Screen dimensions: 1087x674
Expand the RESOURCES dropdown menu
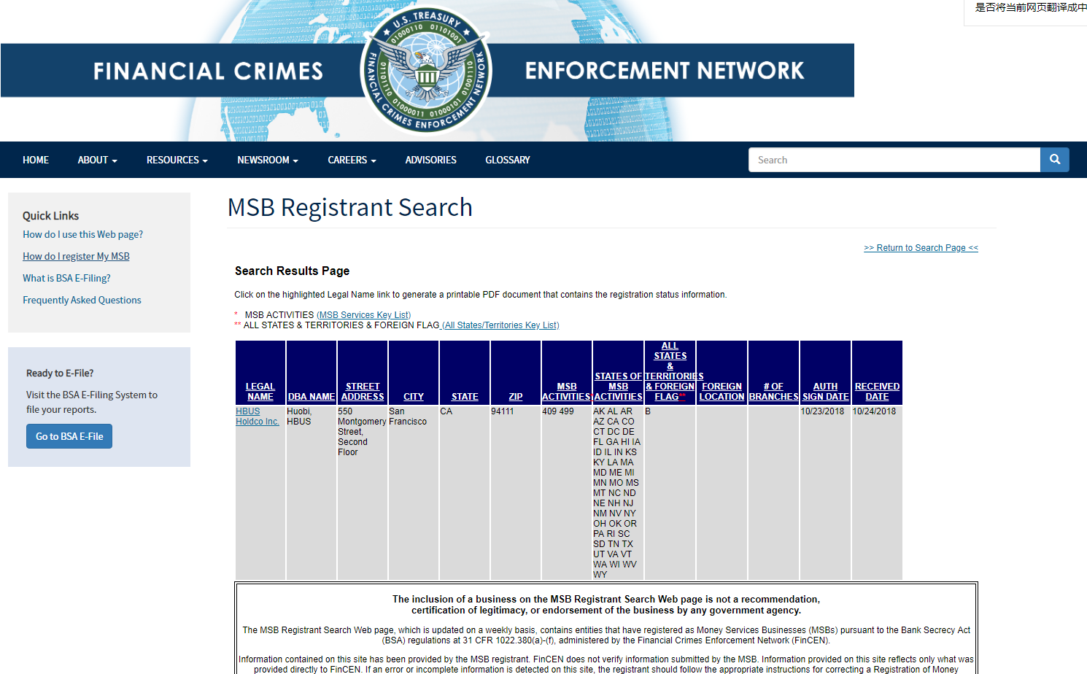pos(177,160)
